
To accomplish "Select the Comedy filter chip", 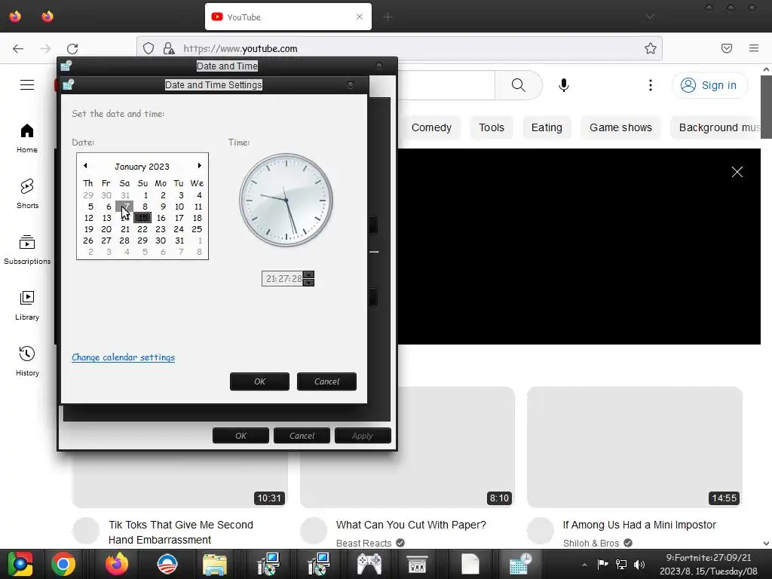I will pyautogui.click(x=431, y=127).
